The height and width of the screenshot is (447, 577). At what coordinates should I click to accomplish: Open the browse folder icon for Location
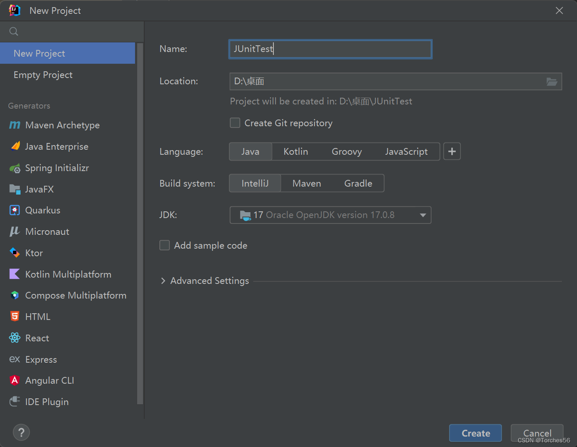click(552, 82)
